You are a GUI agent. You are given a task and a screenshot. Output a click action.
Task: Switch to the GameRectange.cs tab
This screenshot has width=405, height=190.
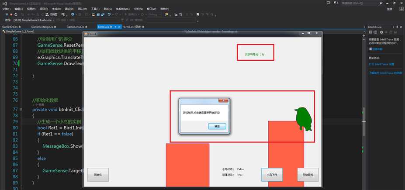(43, 27)
